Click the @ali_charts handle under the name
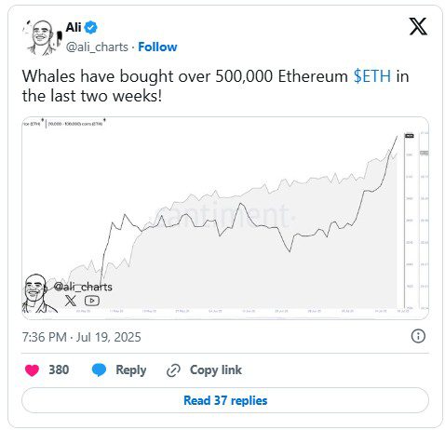Image resolution: width=445 pixels, height=430 pixels. (97, 47)
